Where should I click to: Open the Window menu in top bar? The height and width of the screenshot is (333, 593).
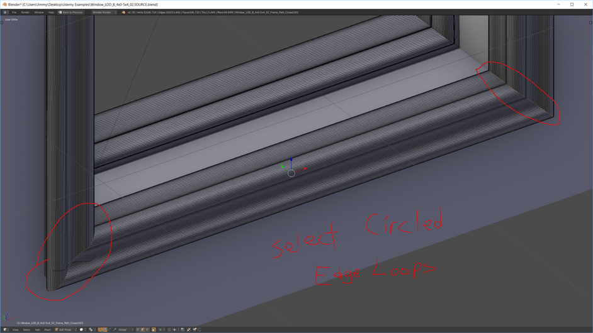coord(39,12)
